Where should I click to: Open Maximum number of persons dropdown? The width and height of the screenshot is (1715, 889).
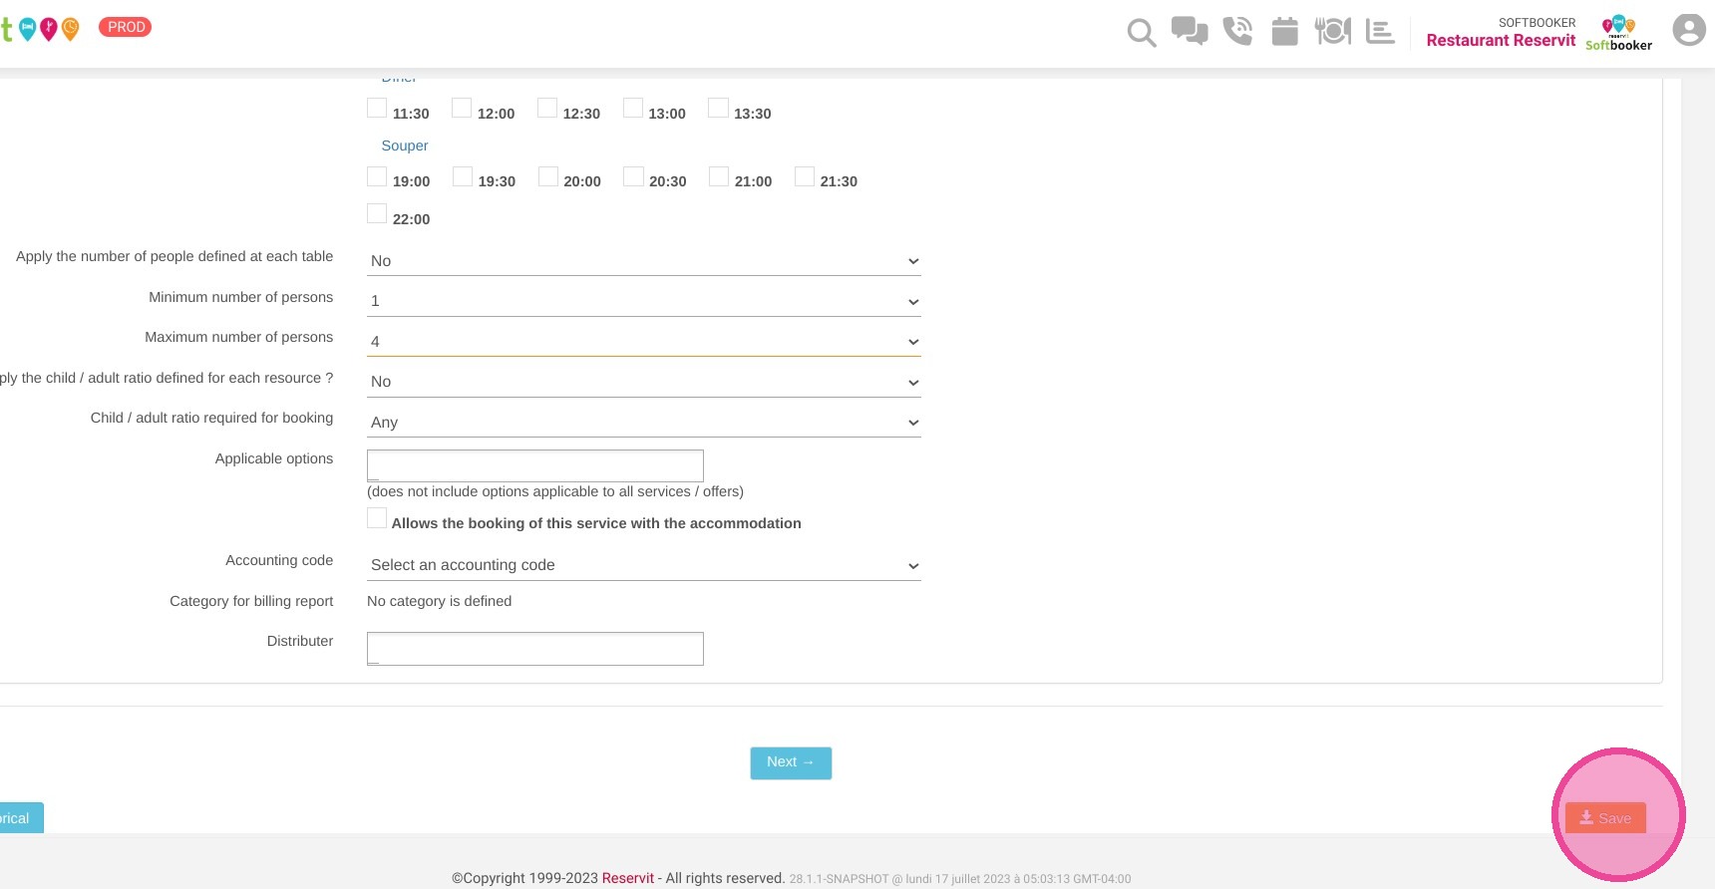coord(643,342)
